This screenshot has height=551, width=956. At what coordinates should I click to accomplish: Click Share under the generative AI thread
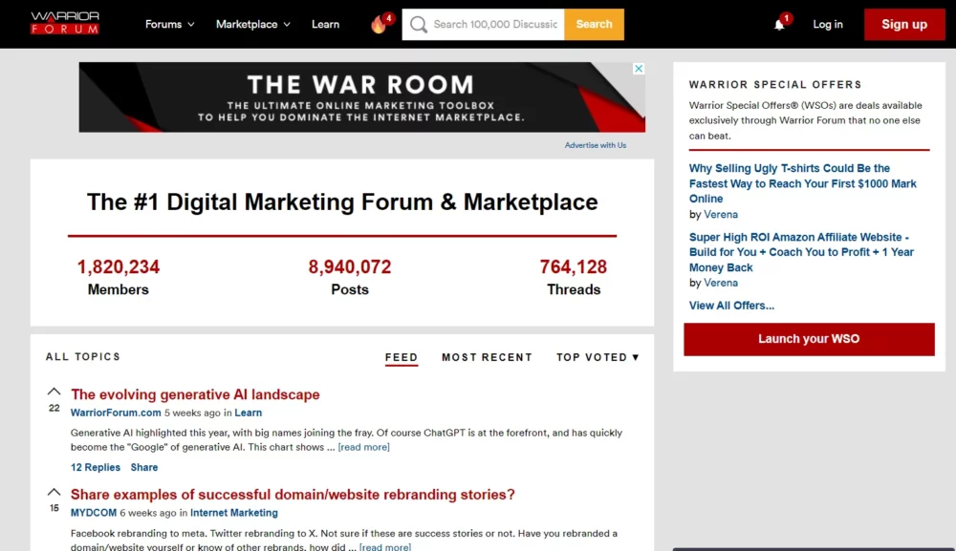144,467
